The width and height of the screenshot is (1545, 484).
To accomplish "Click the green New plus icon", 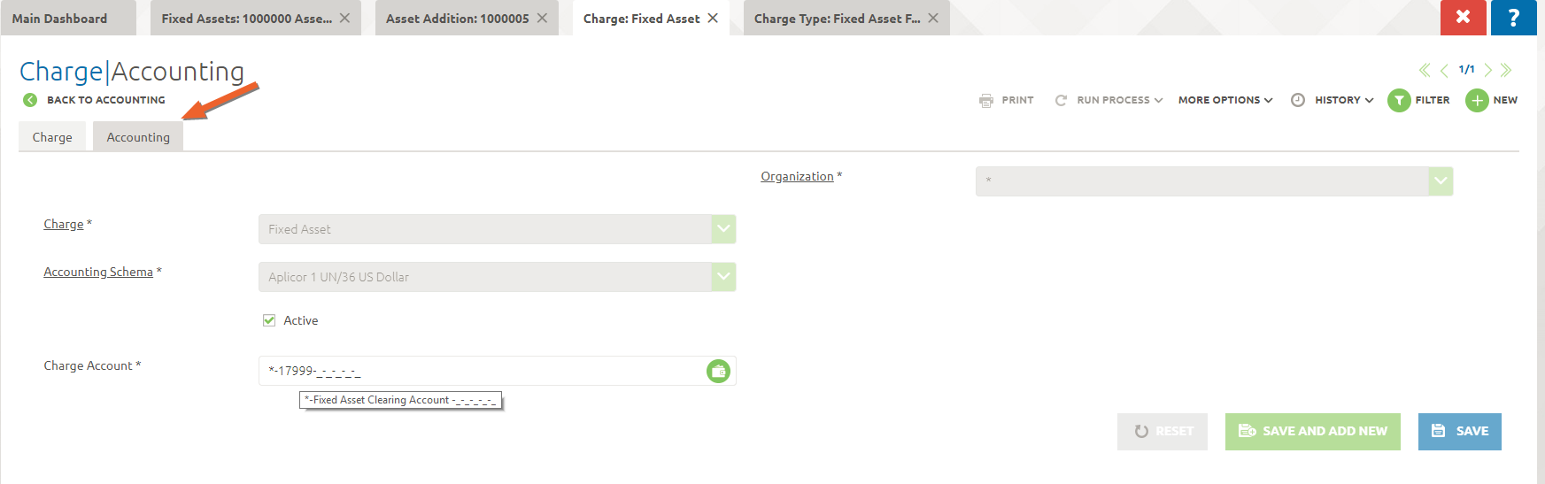I will [x=1477, y=100].
